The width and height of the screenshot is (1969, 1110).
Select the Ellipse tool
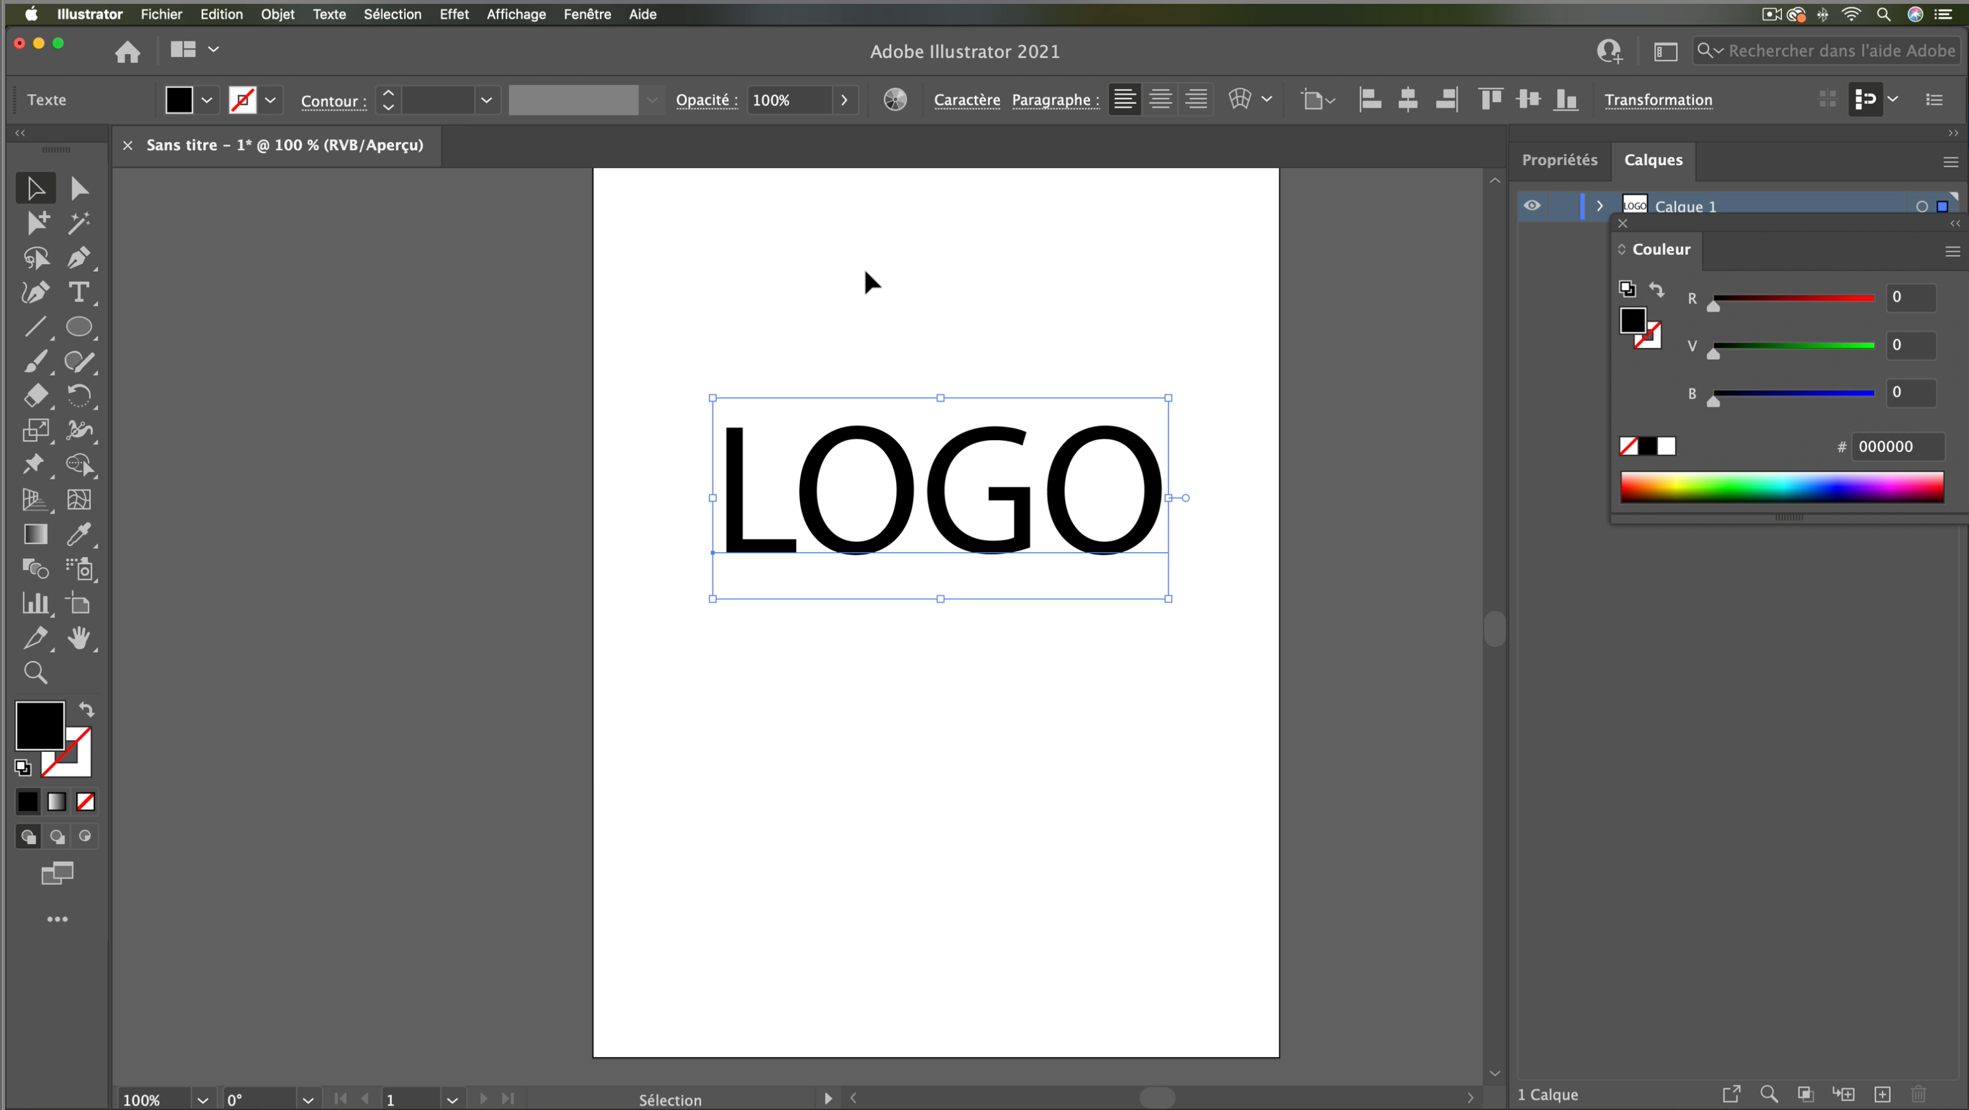(x=78, y=327)
